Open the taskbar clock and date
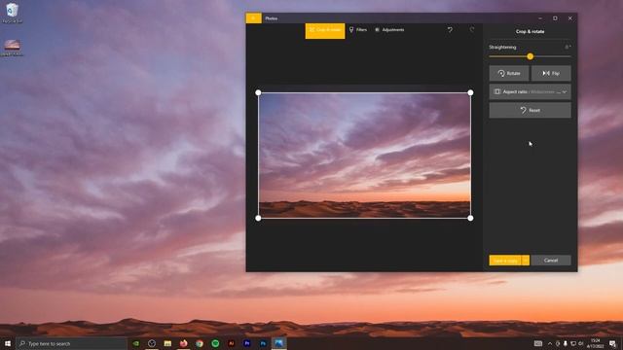This screenshot has height=350, width=623. point(595,343)
